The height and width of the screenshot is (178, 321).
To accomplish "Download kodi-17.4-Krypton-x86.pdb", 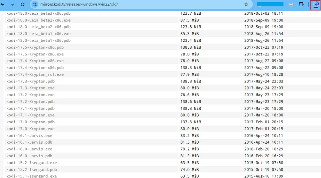I will 35,68.
